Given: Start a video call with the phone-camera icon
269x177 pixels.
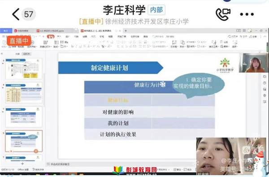Looking at the screenshot, I should click(x=223, y=14).
